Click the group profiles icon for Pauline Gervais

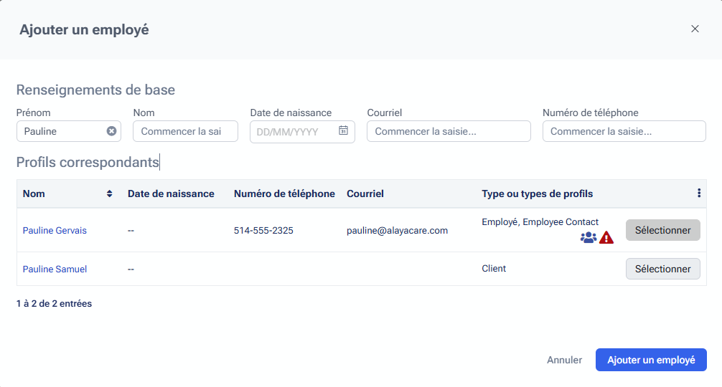pos(588,238)
